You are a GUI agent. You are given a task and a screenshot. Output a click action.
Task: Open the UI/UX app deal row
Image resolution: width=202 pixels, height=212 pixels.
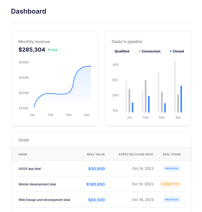pyautogui.click(x=101, y=169)
